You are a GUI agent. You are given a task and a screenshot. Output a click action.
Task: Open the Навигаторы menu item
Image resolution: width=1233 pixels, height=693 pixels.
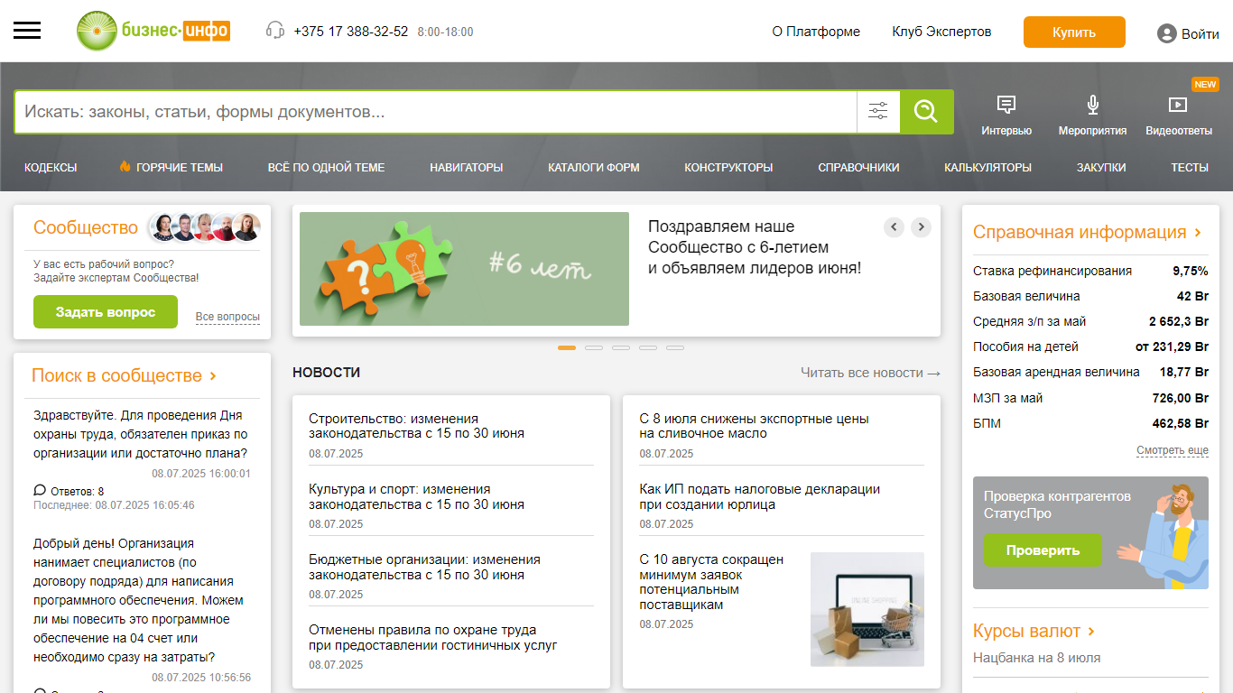pos(467,167)
